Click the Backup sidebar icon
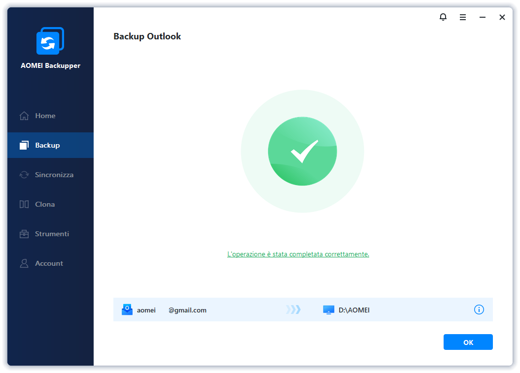520x373 pixels. (24, 145)
